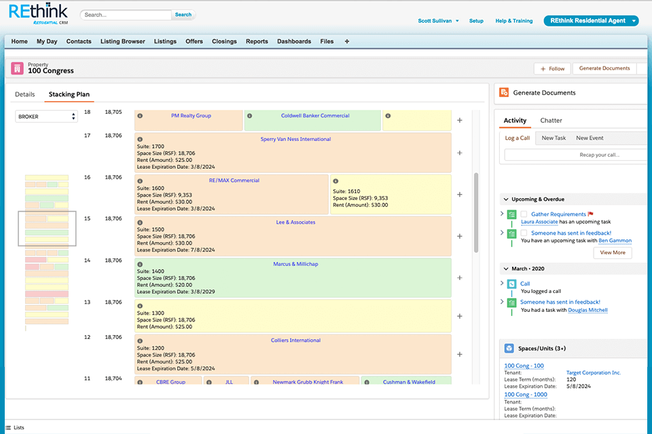This screenshot has height=434, width=652.
Task: Click the orange Generate Documents panel icon
Action: click(503, 93)
